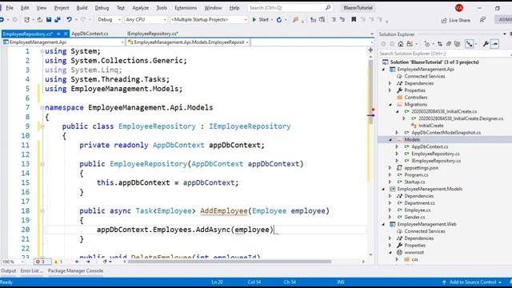Open the Build menu
Screen dimensions: 512x288
(x=82, y=7)
